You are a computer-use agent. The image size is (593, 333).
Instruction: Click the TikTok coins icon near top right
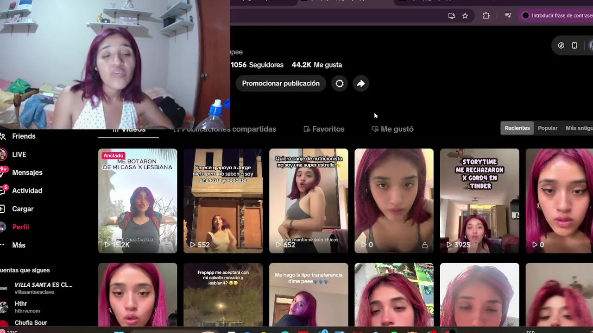[x=561, y=45]
